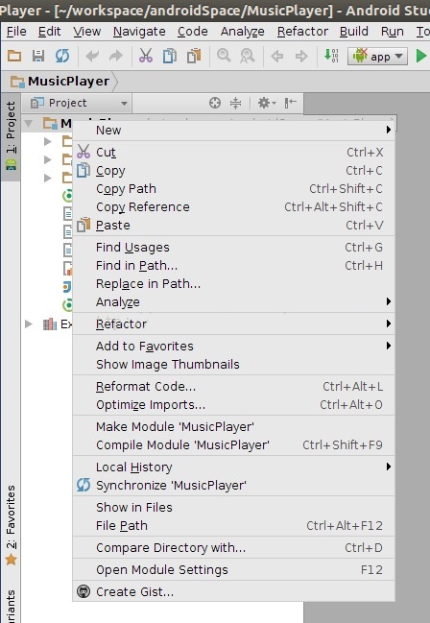This screenshot has width=430, height=623.
Task: Open the Build menu
Action: tap(354, 32)
